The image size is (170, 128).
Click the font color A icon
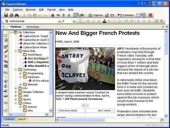(x=104, y=21)
